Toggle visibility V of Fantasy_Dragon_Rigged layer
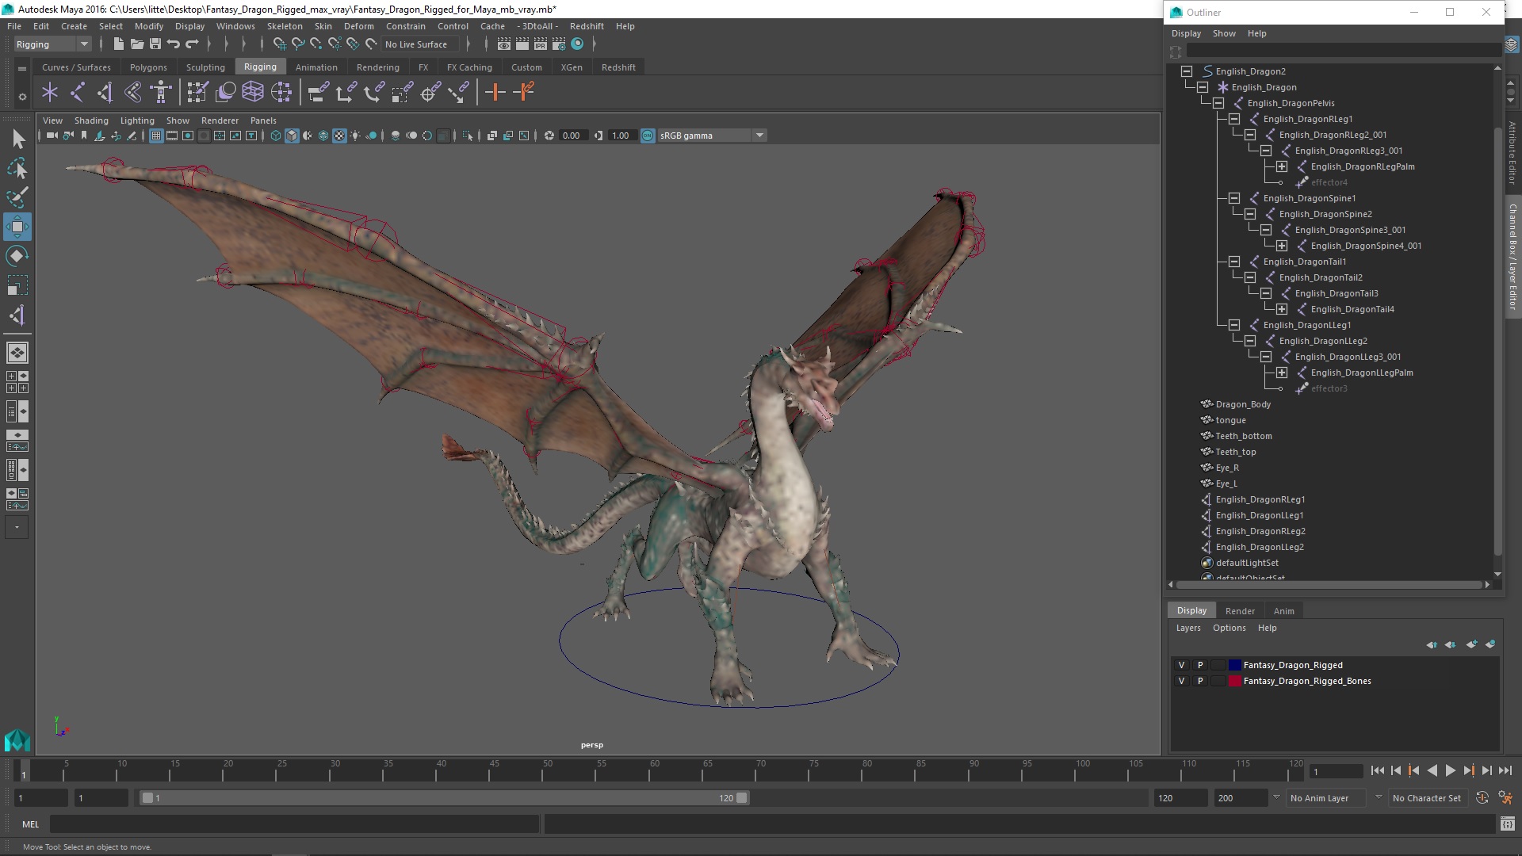This screenshot has width=1522, height=856. click(1181, 665)
